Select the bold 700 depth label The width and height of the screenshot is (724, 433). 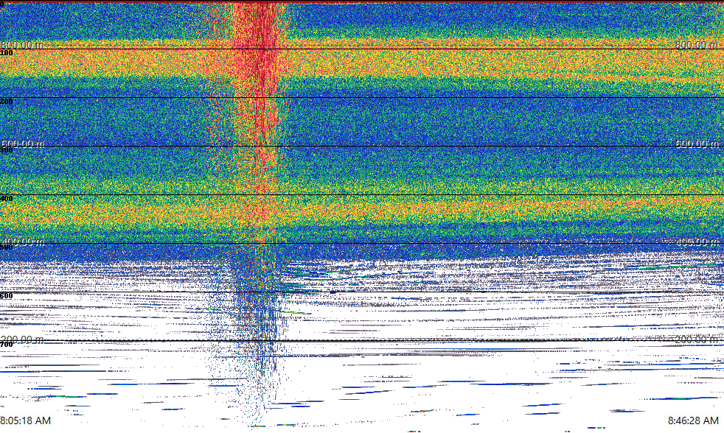7,345
